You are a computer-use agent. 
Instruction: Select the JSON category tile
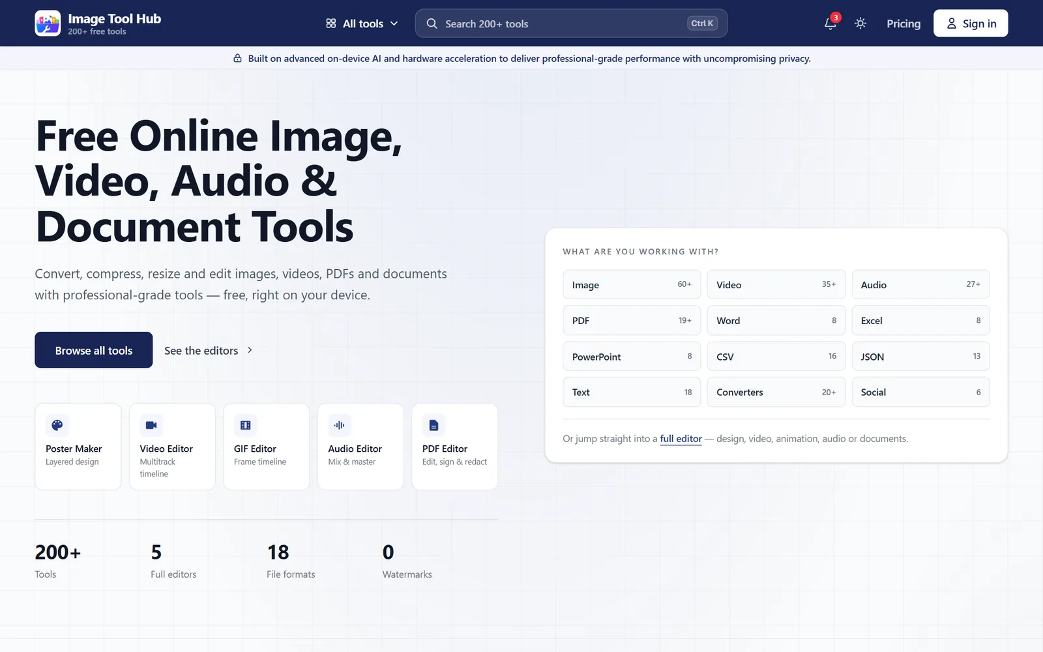pos(920,356)
